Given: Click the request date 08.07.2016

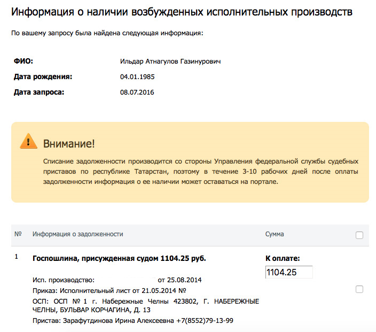Looking at the screenshot, I should pos(137,92).
